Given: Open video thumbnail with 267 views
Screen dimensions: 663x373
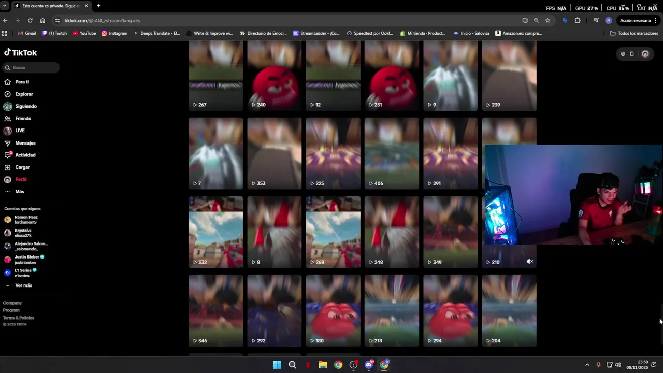Looking at the screenshot, I should (x=215, y=76).
